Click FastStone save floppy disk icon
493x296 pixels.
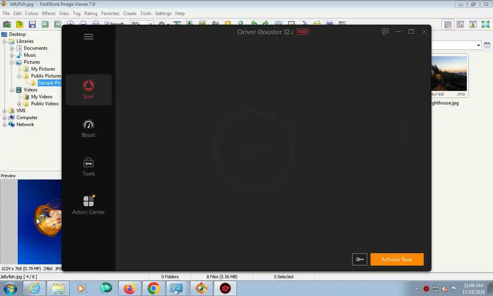point(32,24)
